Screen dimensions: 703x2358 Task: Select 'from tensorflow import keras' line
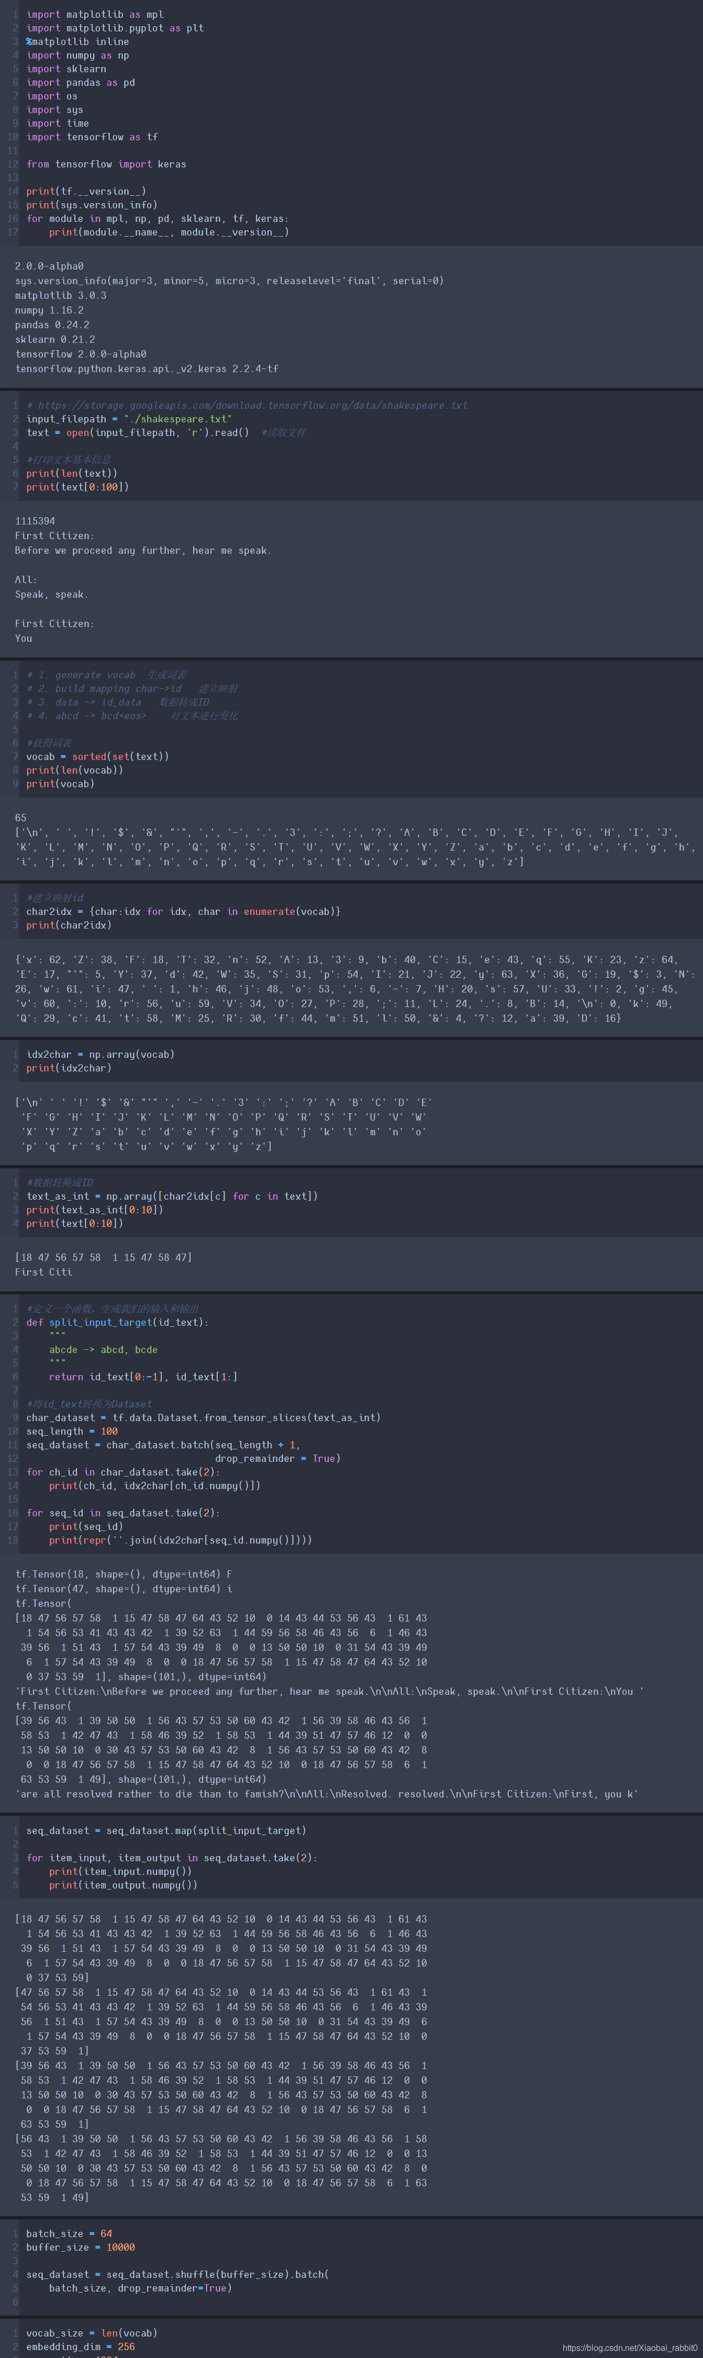(x=106, y=165)
